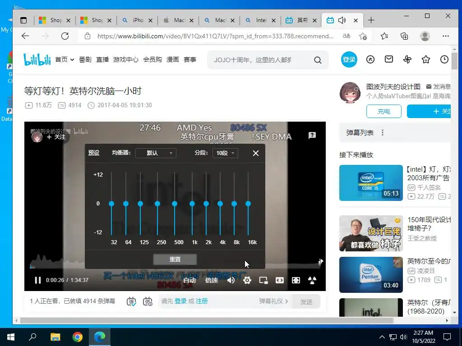The height and width of the screenshot is (346, 462).
Task: Open the favorites star icon in the bilibili header
Action: (x=426, y=59)
